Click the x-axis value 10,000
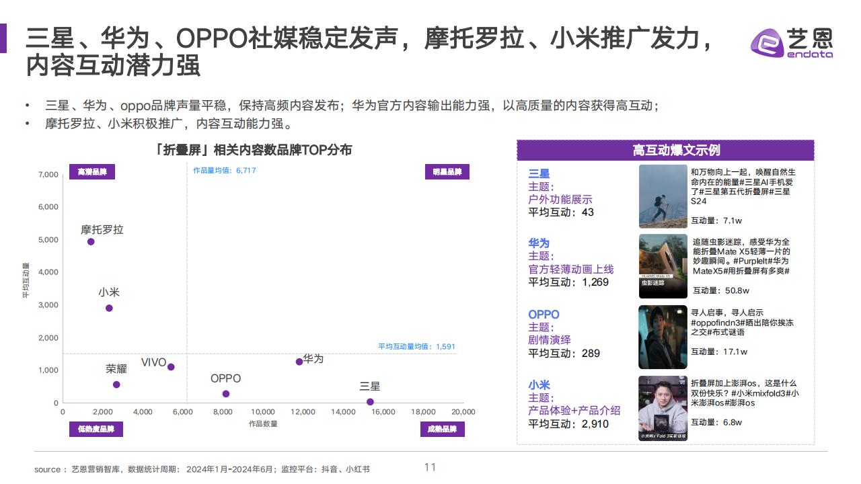 263,412
